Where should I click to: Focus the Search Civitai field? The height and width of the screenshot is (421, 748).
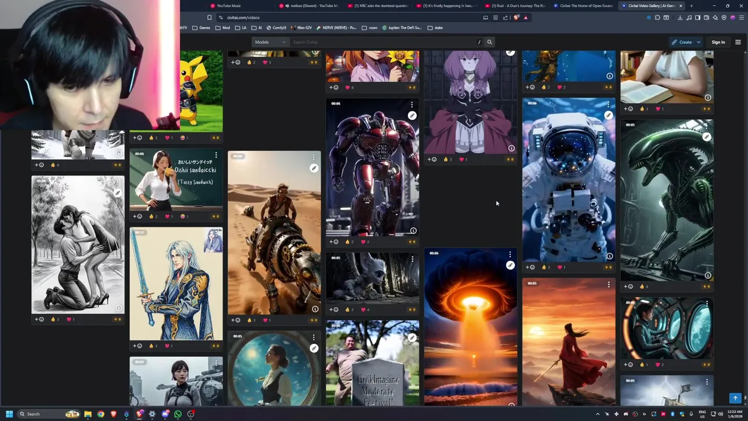[383, 42]
